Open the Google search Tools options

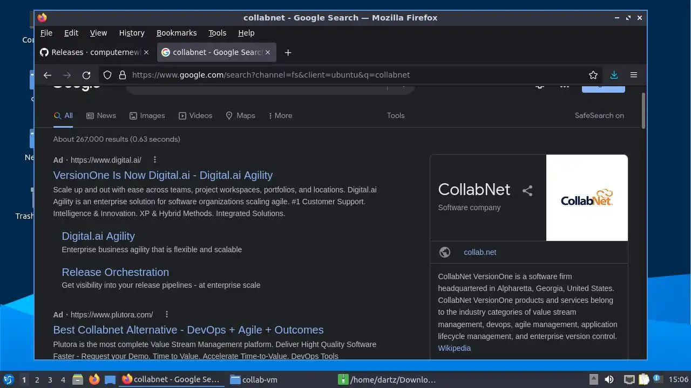396,115
